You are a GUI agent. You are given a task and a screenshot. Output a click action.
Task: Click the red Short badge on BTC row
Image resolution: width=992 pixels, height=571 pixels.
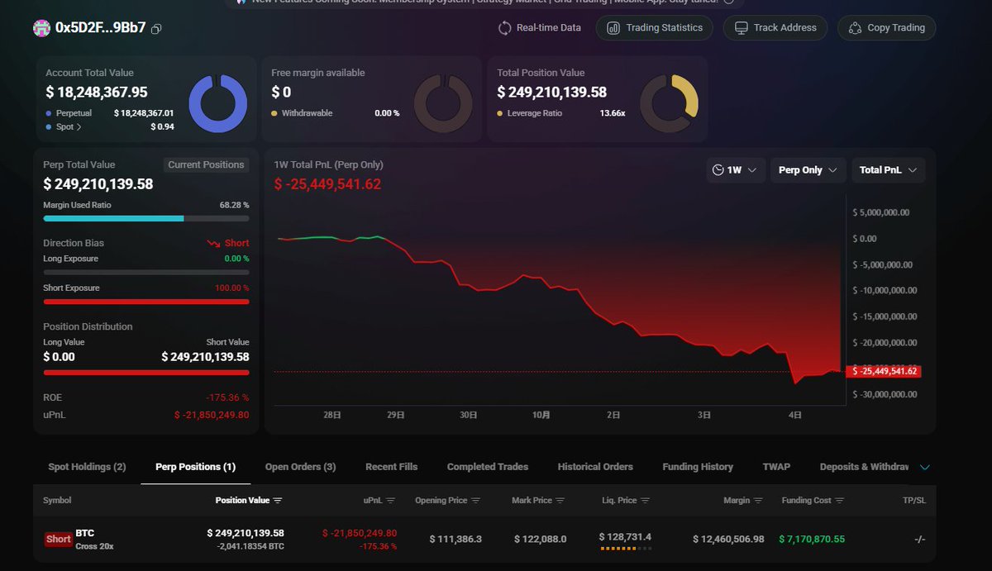coord(58,539)
